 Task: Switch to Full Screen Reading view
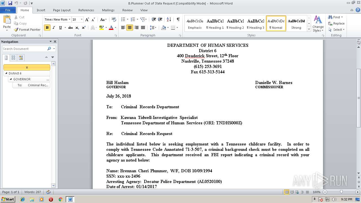[x=292, y=192]
